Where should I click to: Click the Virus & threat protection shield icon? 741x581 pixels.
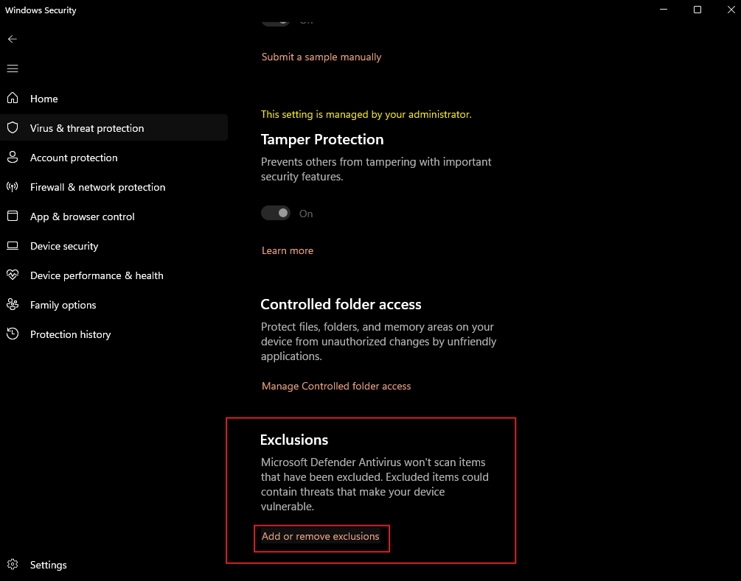point(13,128)
